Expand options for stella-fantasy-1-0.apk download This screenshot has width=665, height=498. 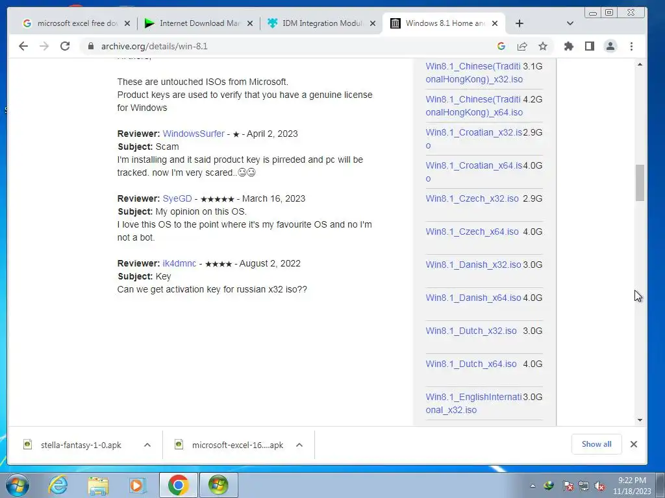point(147,445)
